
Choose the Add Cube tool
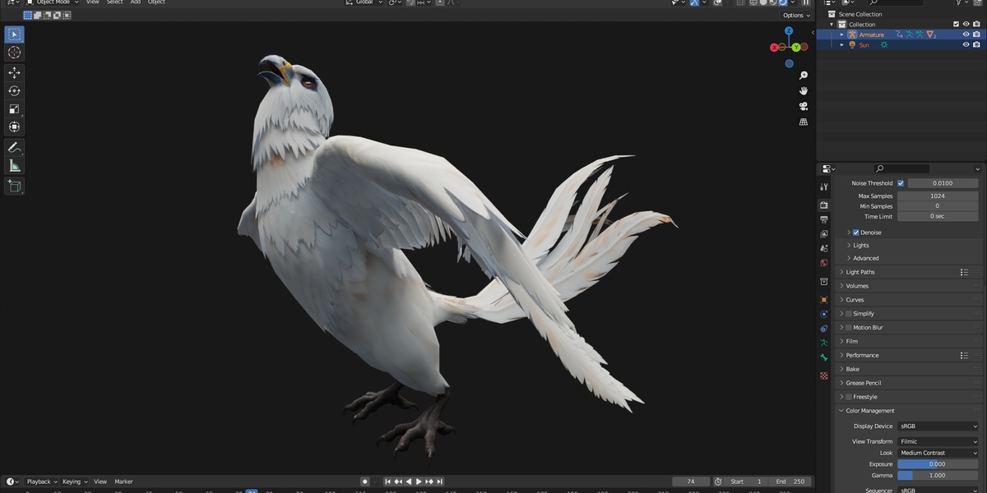pyautogui.click(x=14, y=187)
